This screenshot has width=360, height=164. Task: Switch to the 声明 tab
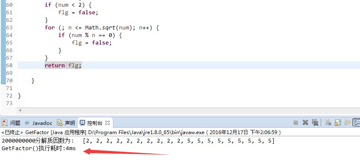coord(66,123)
